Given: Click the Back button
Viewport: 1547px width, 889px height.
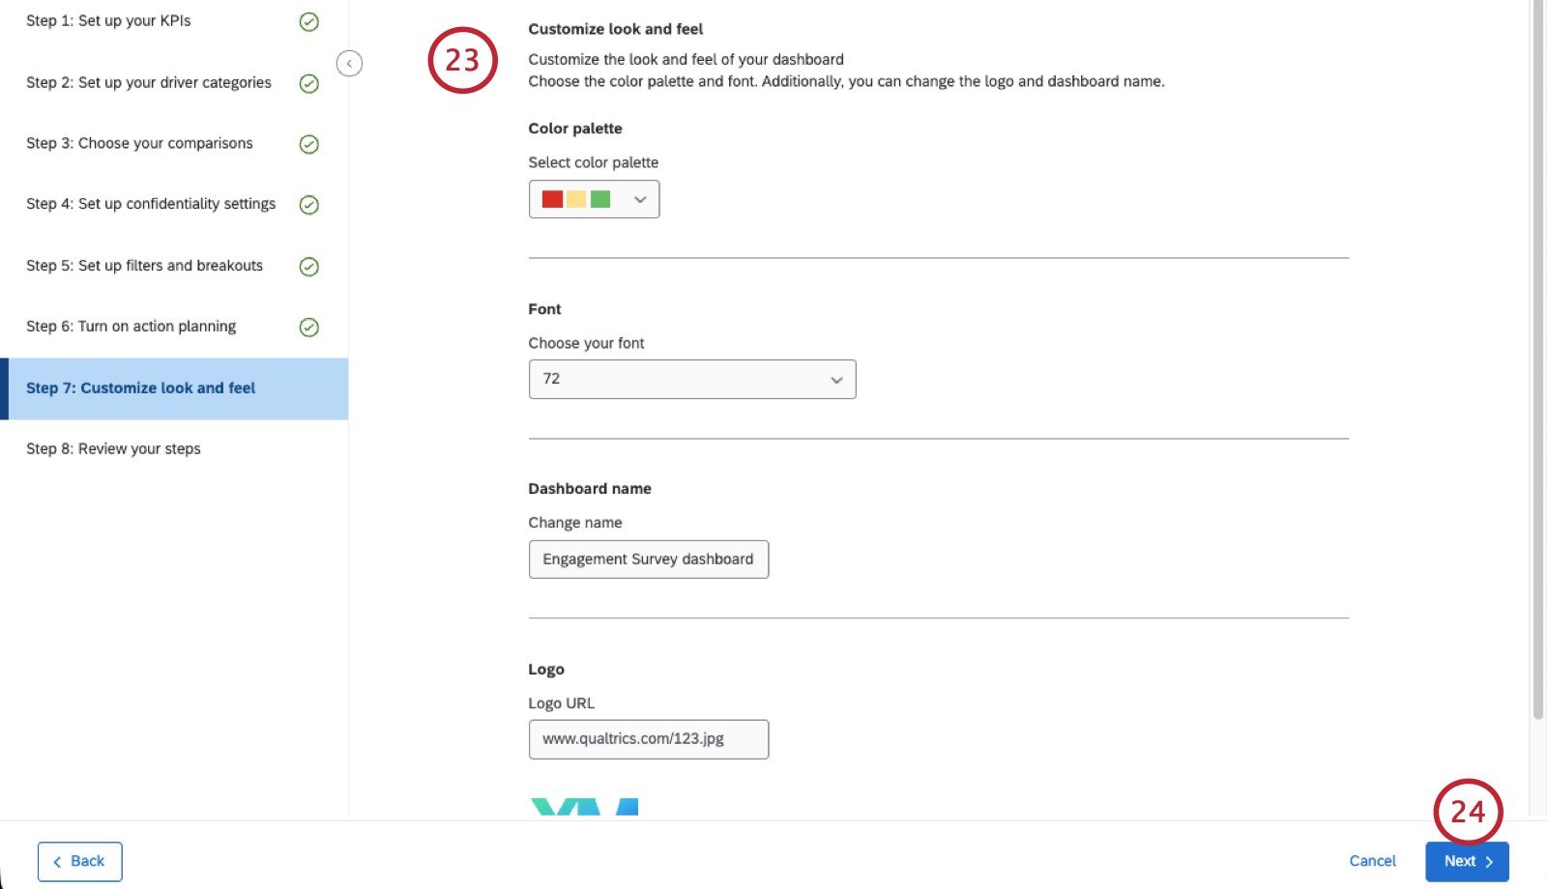Looking at the screenshot, I should (x=80, y=862).
